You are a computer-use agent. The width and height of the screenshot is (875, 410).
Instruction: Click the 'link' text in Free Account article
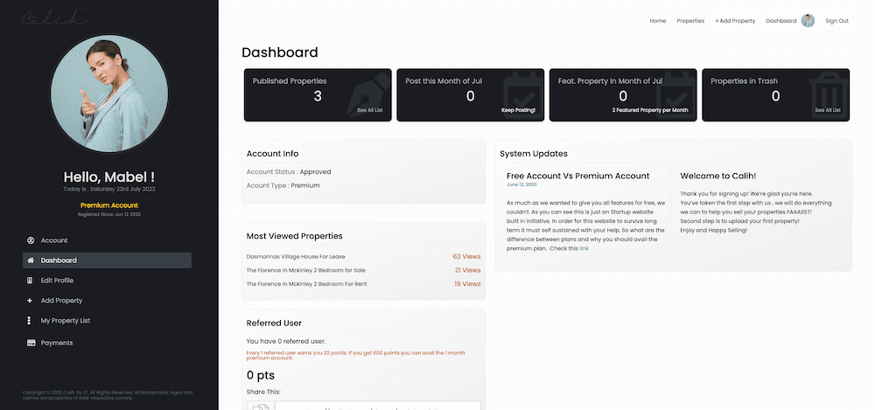584,249
